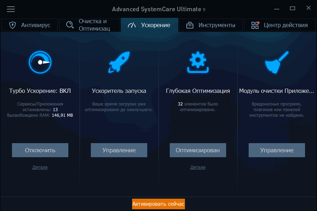This screenshot has width=317, height=211.
Task: Open Детали under Deep Optimization
Action: [198, 167]
